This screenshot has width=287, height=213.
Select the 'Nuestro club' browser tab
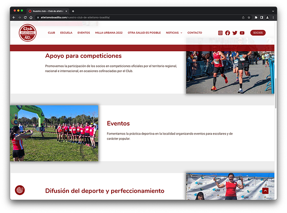click(48, 11)
